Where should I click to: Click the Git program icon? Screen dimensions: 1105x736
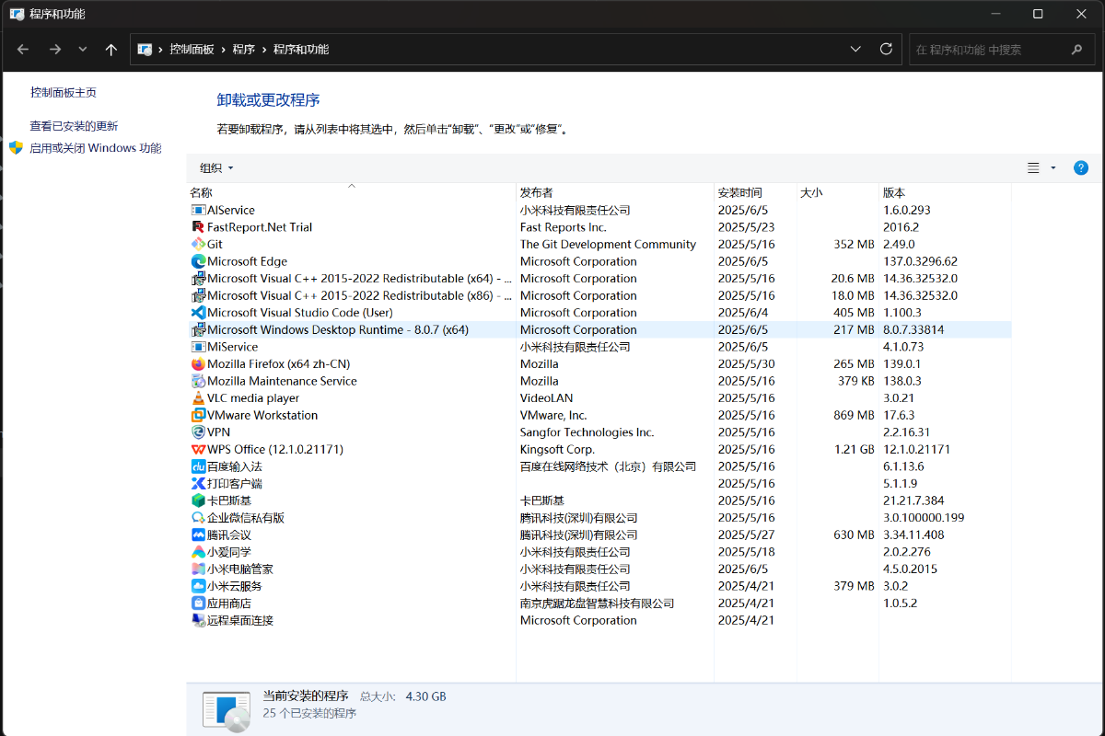click(x=198, y=245)
